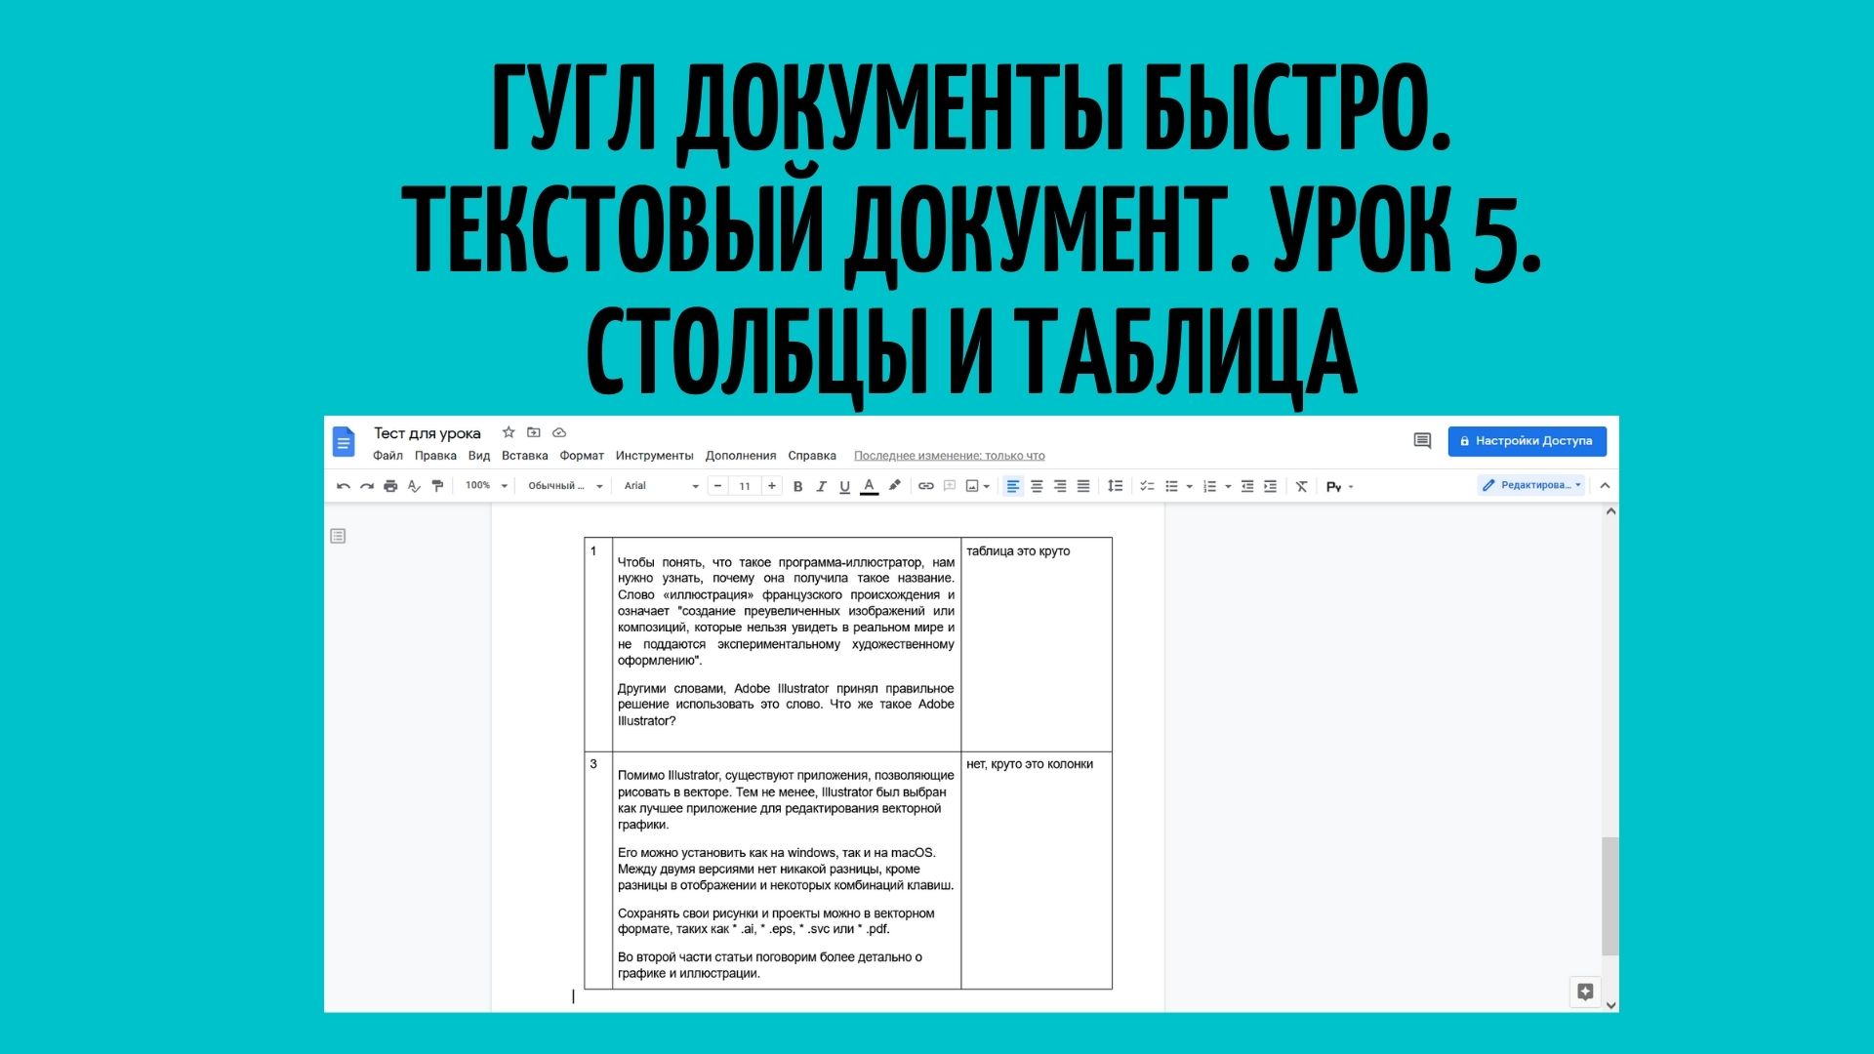Insert a link
1874x1054 pixels.
click(926, 486)
